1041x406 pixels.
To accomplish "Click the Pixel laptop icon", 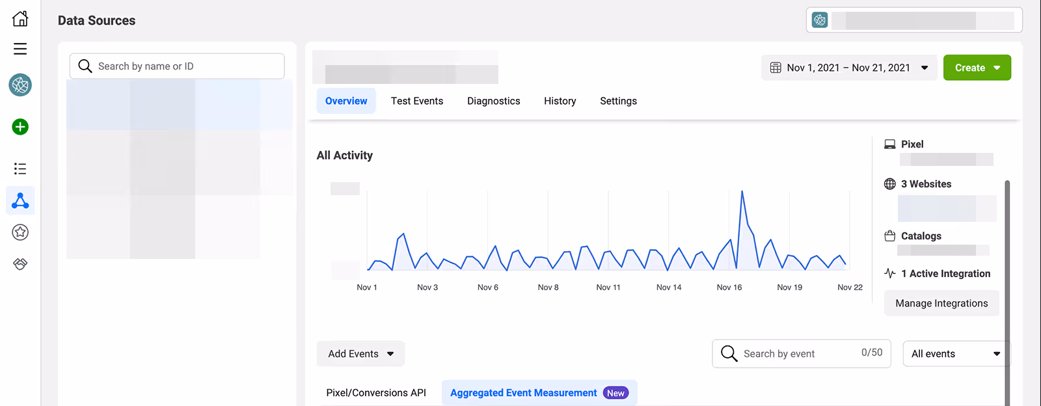I will 890,144.
